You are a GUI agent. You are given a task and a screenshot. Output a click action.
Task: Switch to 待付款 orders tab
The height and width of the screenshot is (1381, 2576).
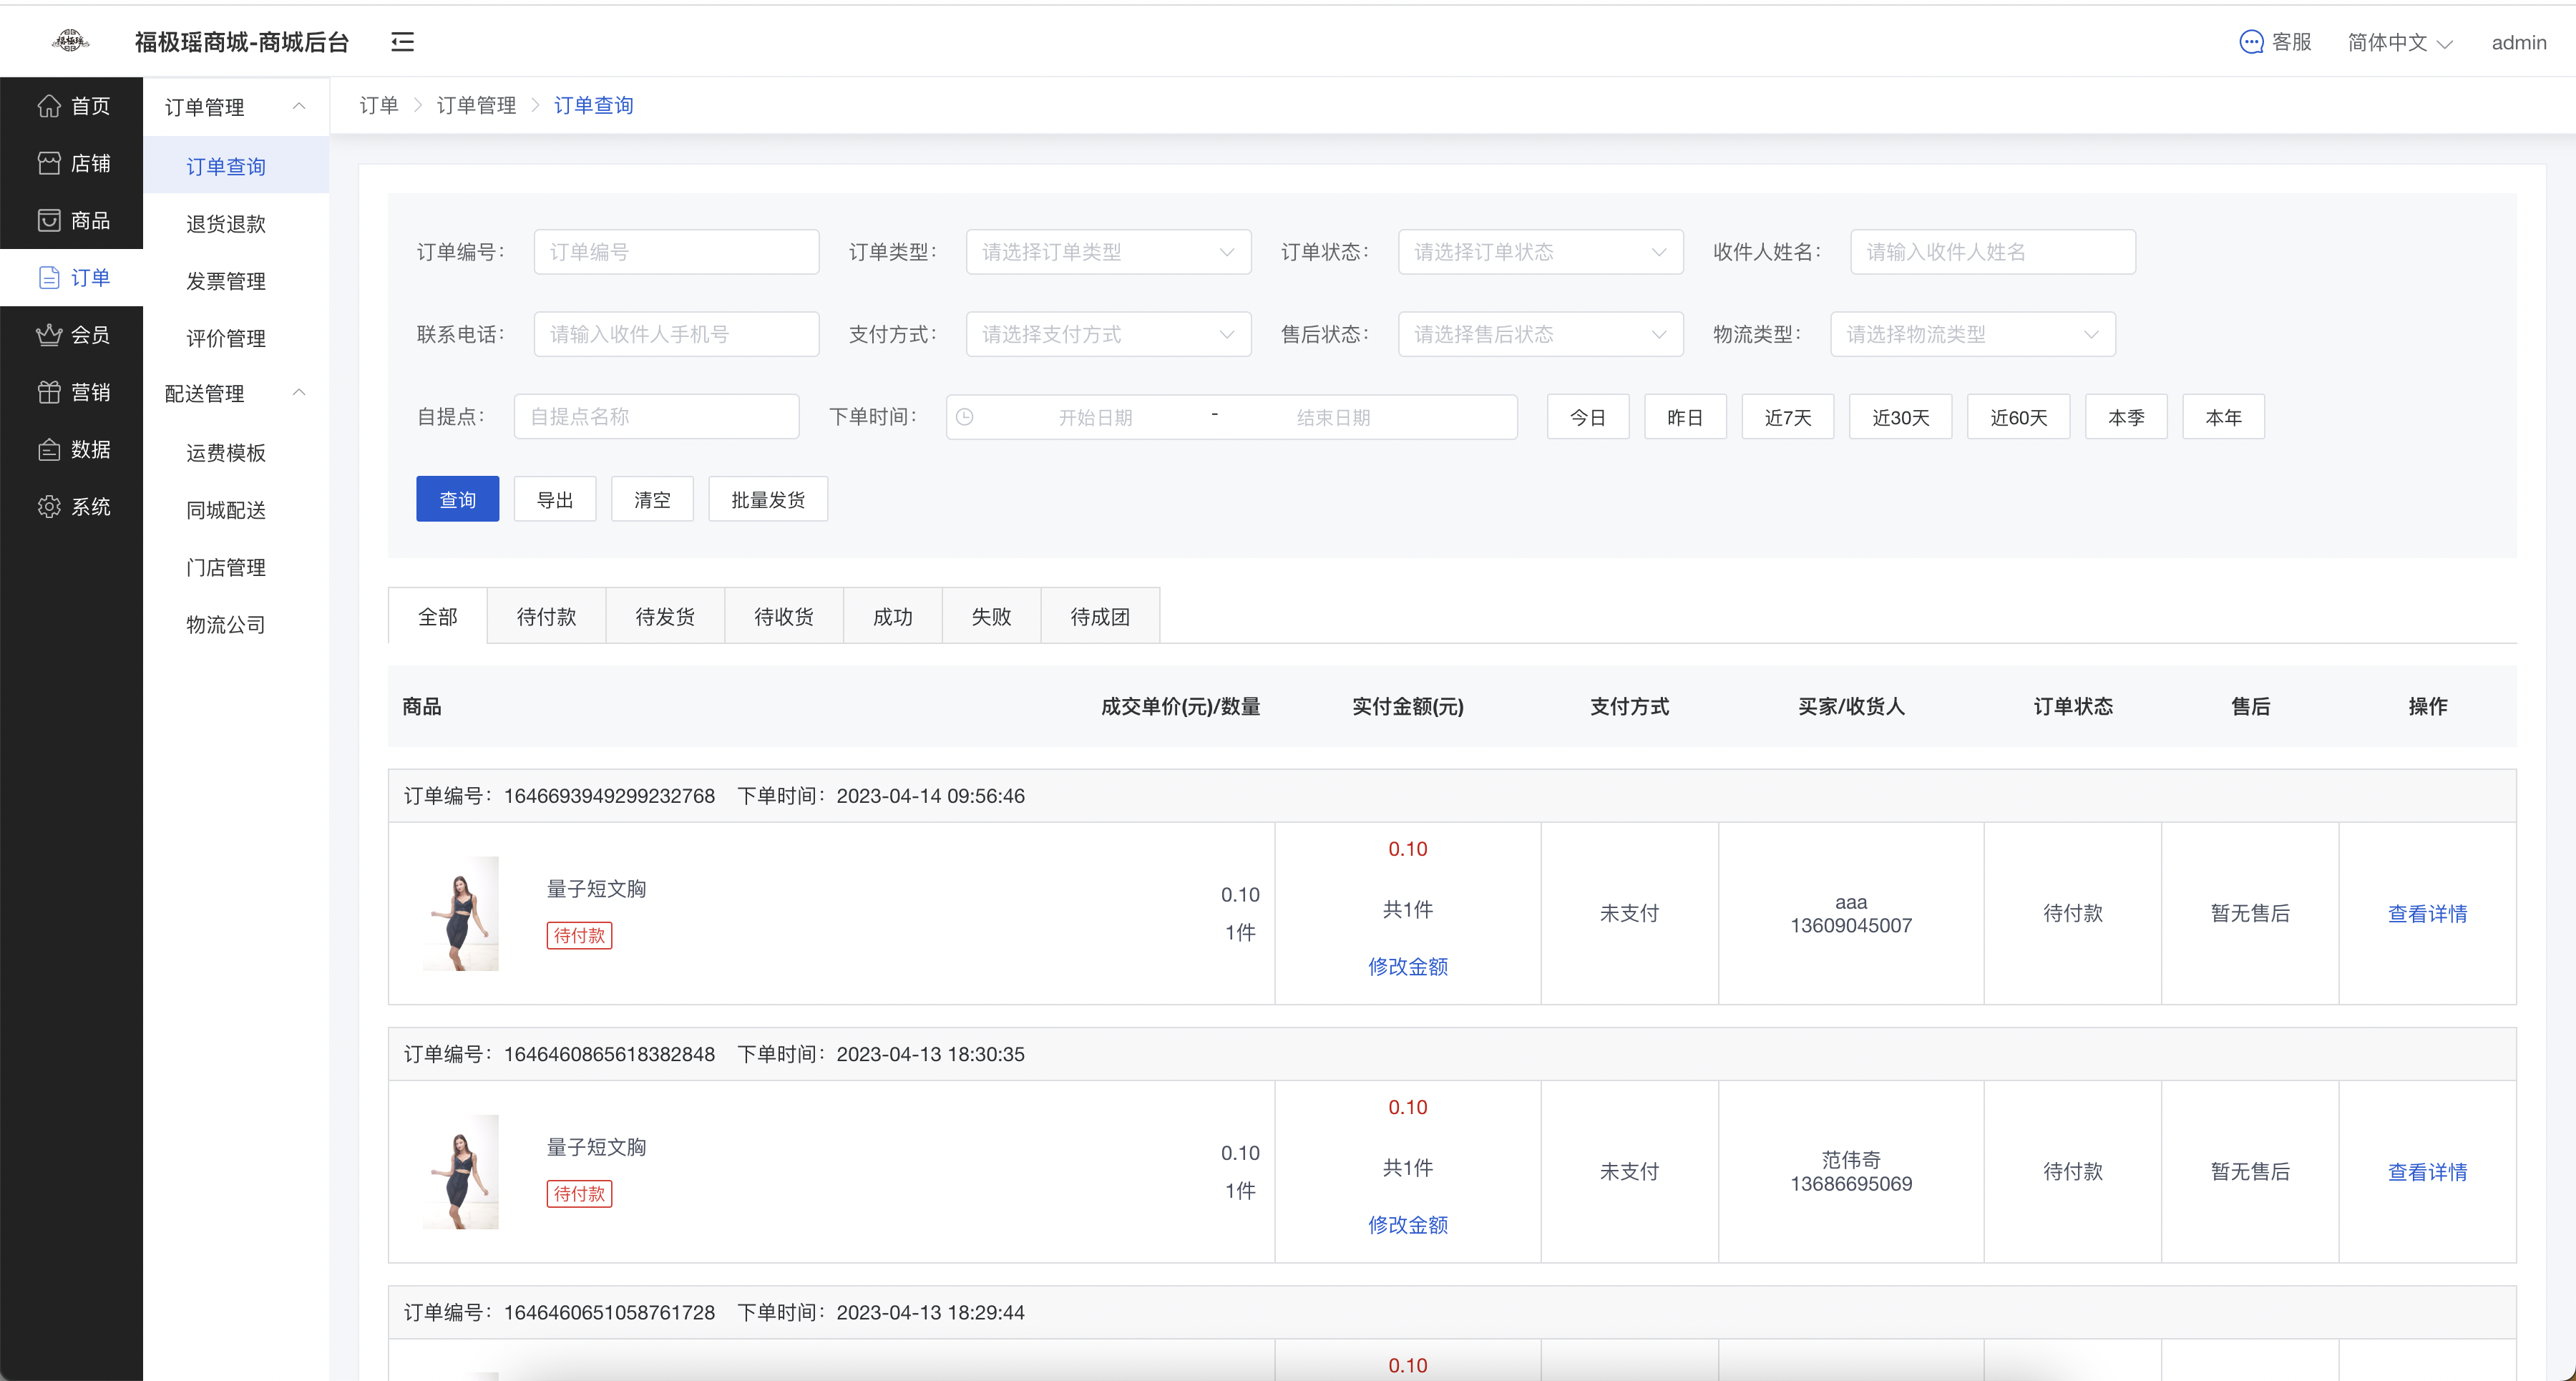click(546, 616)
